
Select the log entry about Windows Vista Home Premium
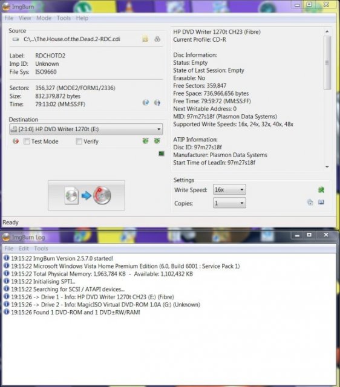tap(125, 266)
